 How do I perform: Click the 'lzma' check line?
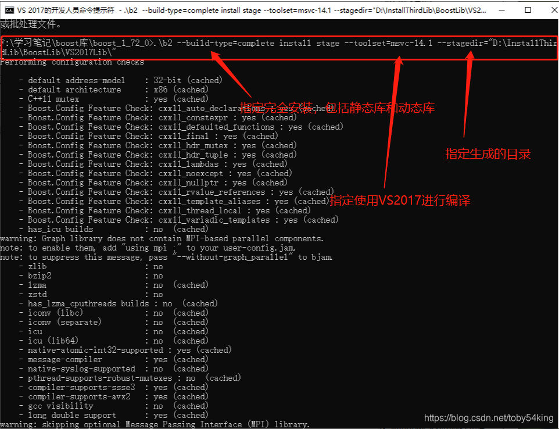(114, 285)
